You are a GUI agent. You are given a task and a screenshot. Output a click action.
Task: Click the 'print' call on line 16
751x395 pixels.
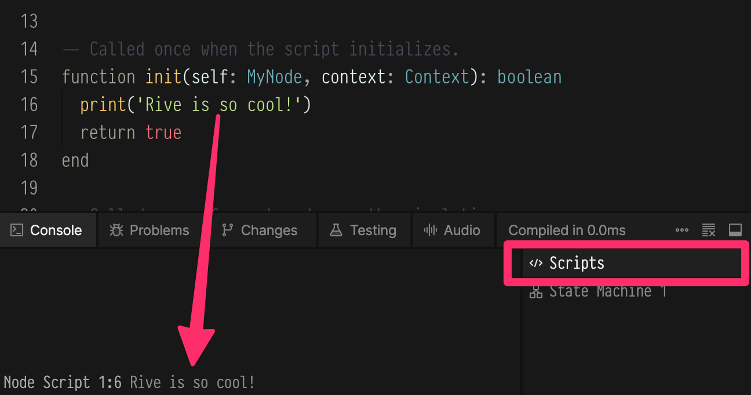tap(103, 105)
